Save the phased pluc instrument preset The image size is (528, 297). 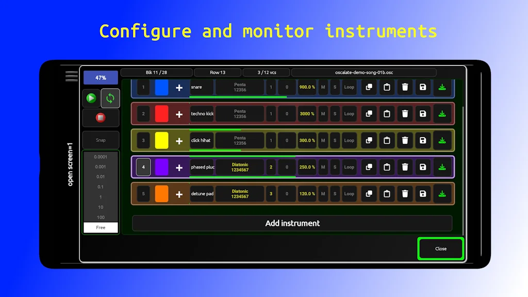tap(423, 167)
